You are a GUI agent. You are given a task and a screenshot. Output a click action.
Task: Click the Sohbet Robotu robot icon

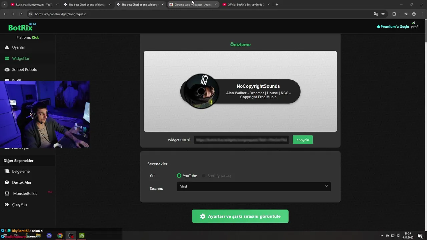[x=7, y=70]
